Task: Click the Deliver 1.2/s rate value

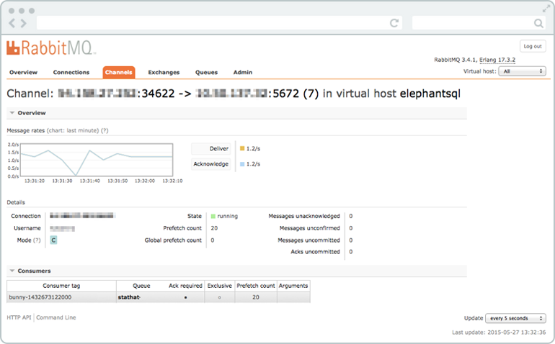Action: [253, 149]
